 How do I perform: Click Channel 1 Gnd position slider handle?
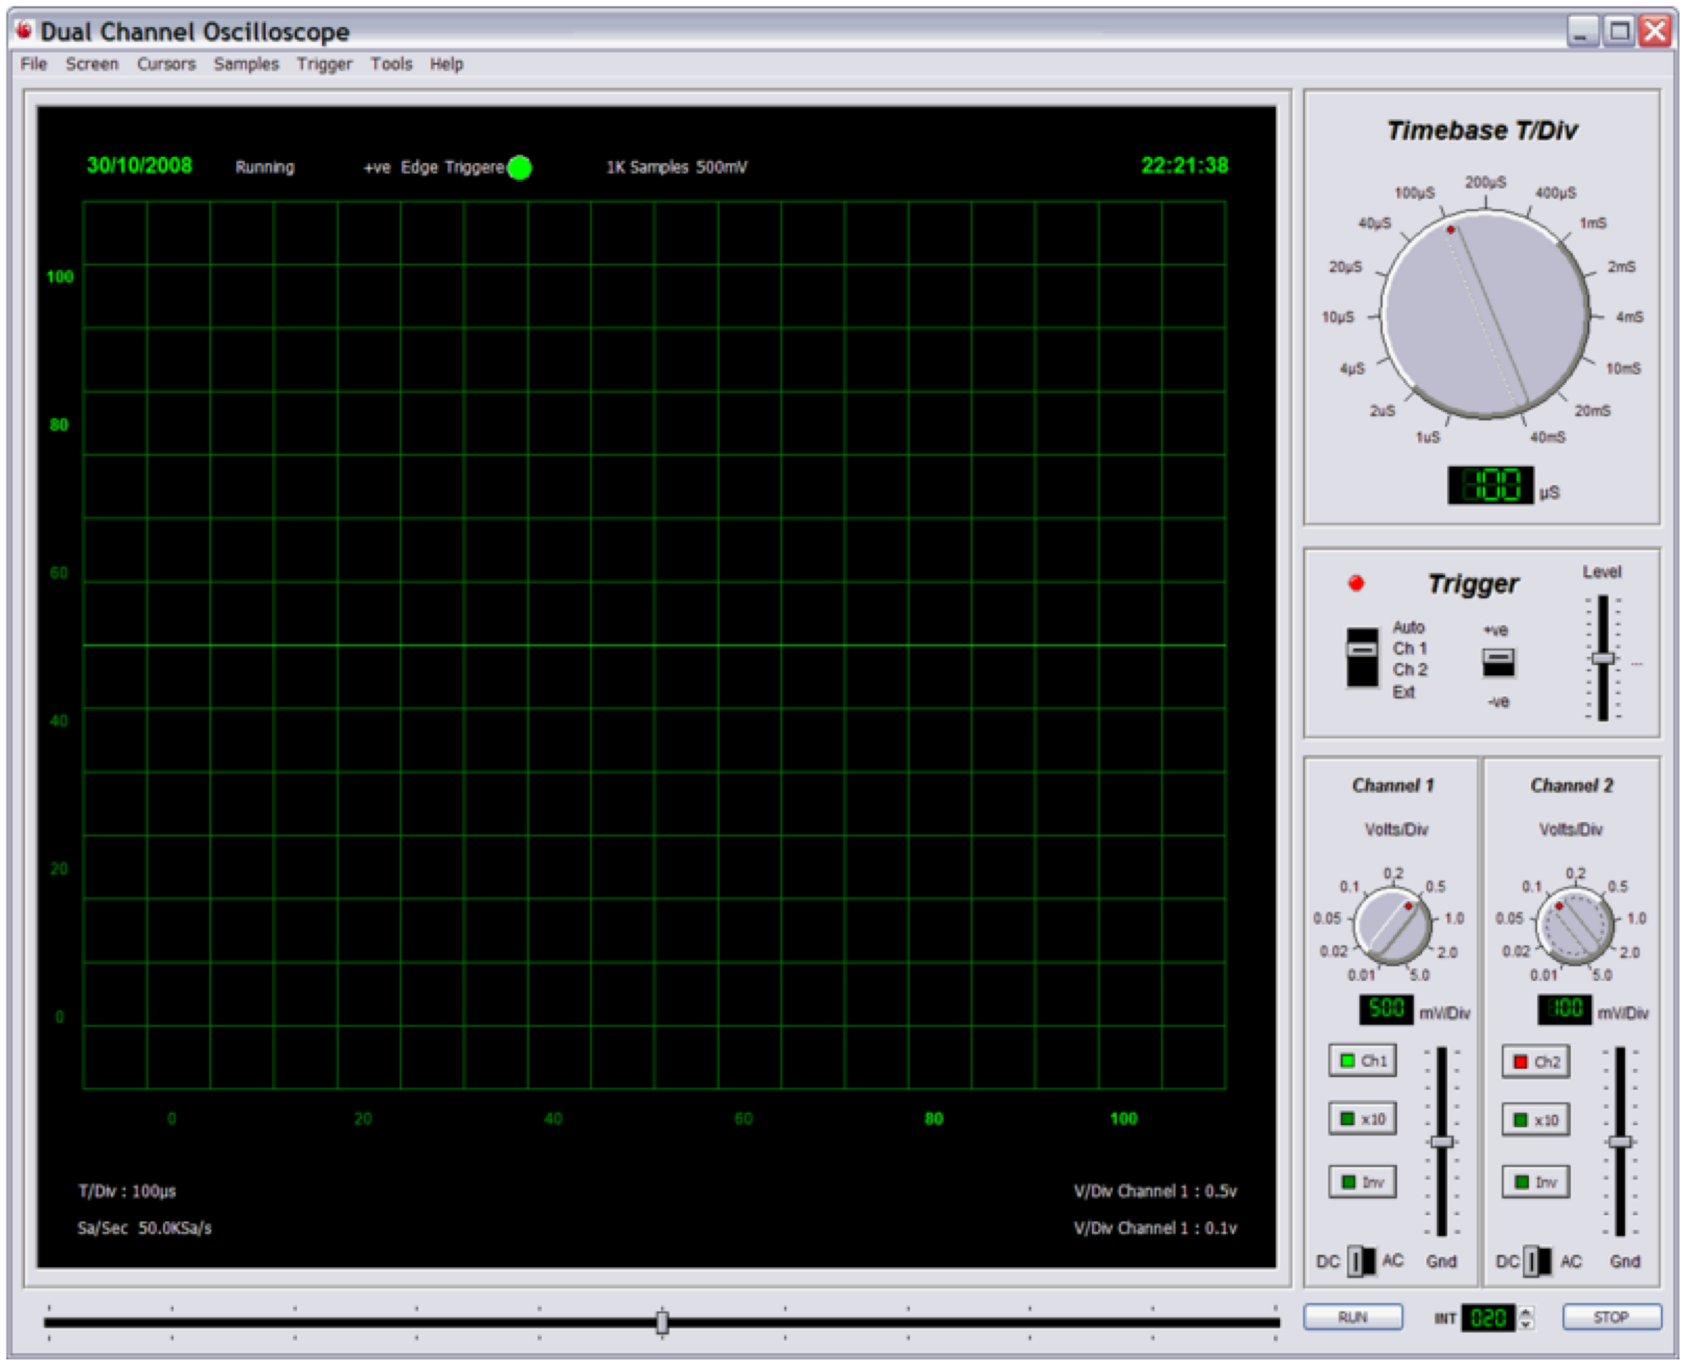pos(1442,1141)
